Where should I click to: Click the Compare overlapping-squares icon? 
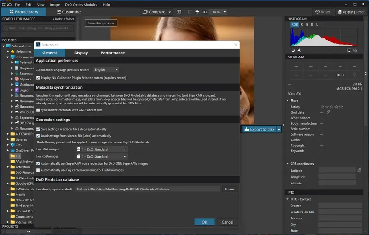coord(145,12)
